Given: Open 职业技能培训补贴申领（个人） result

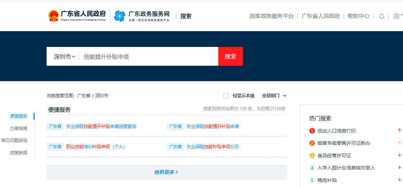Looking at the screenshot, I should 96,147.
